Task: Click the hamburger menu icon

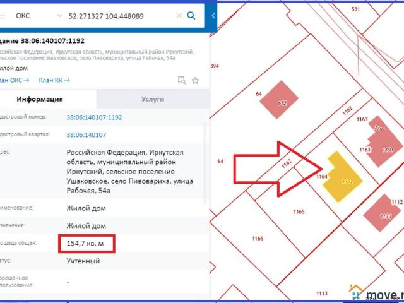Action: pos(3,16)
